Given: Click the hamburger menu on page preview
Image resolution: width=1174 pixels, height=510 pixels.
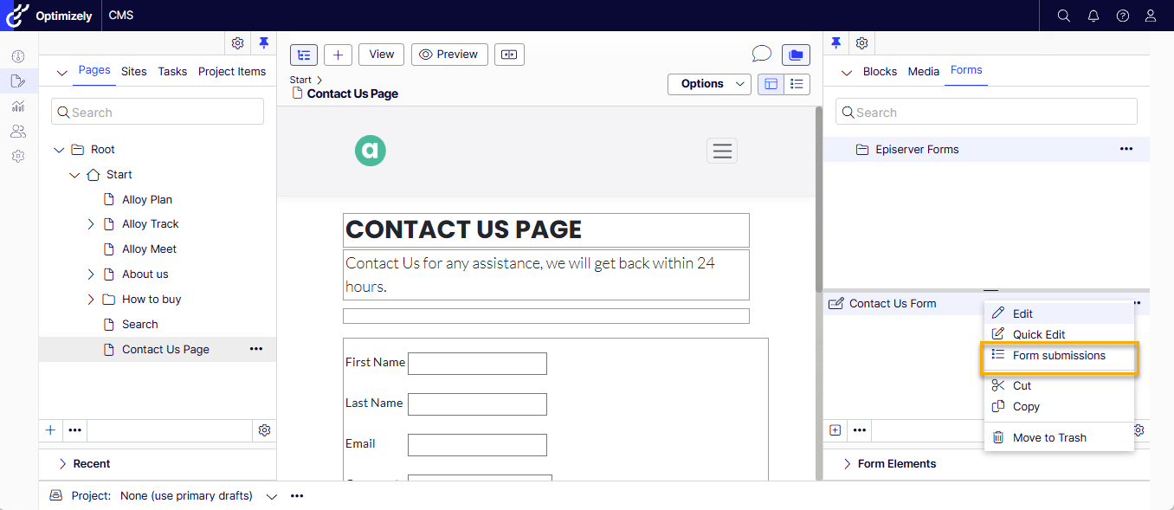Looking at the screenshot, I should click(722, 151).
